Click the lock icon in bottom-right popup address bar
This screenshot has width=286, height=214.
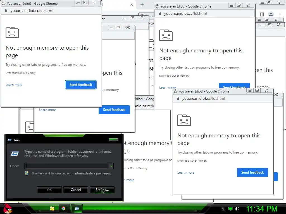point(178,98)
